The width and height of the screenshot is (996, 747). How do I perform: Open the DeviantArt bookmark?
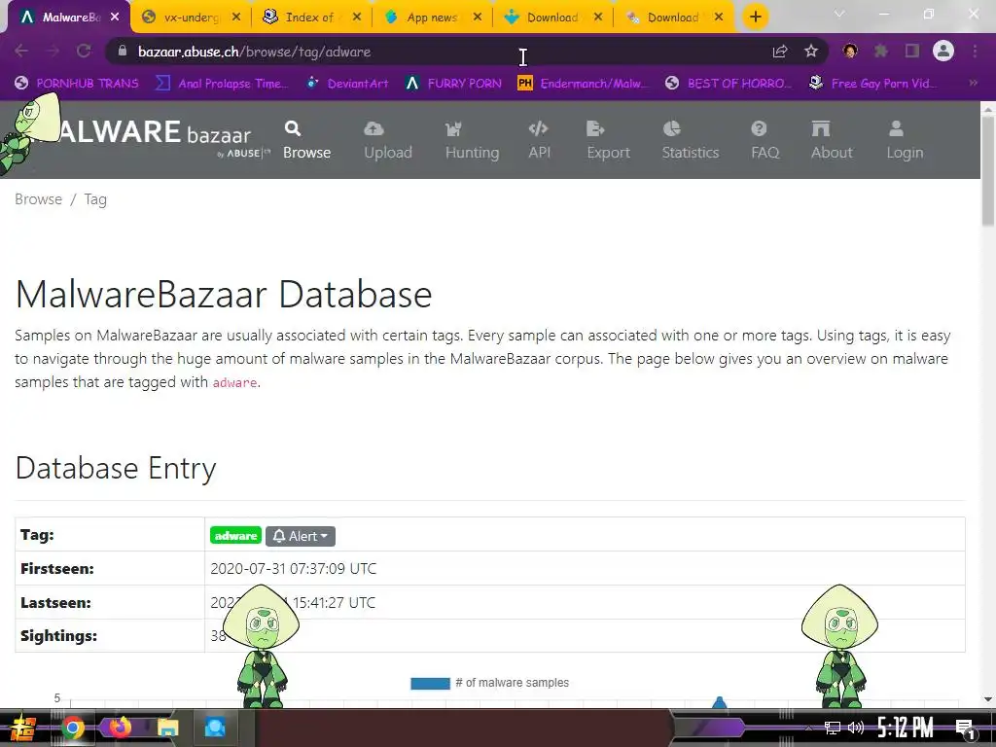pos(347,84)
